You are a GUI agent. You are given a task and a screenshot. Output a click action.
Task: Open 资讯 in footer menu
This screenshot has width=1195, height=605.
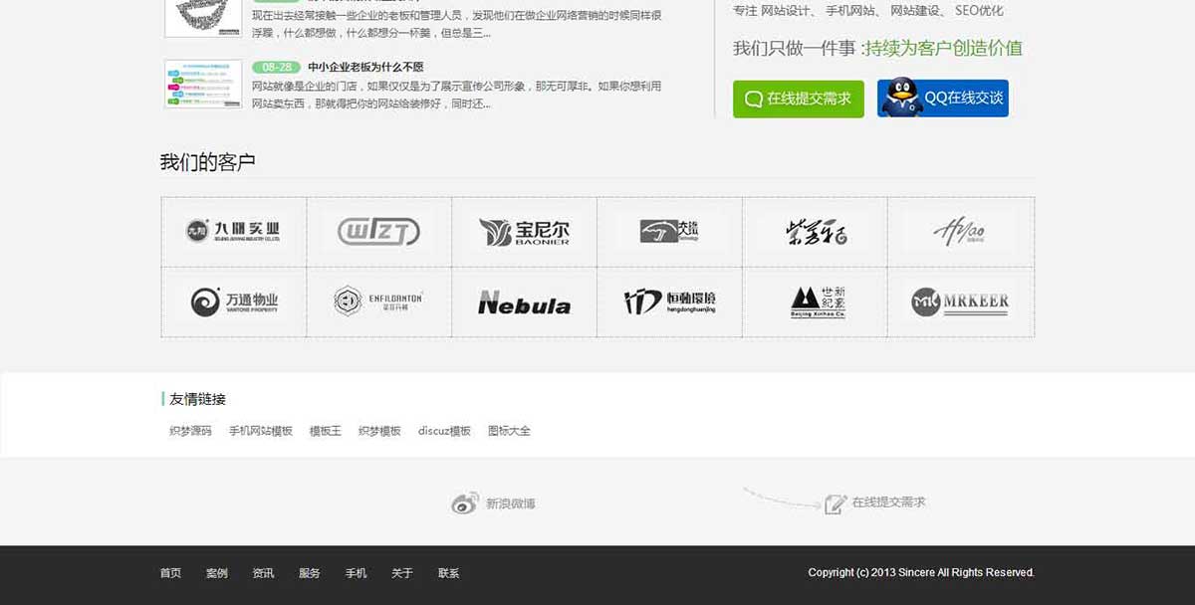(x=263, y=573)
